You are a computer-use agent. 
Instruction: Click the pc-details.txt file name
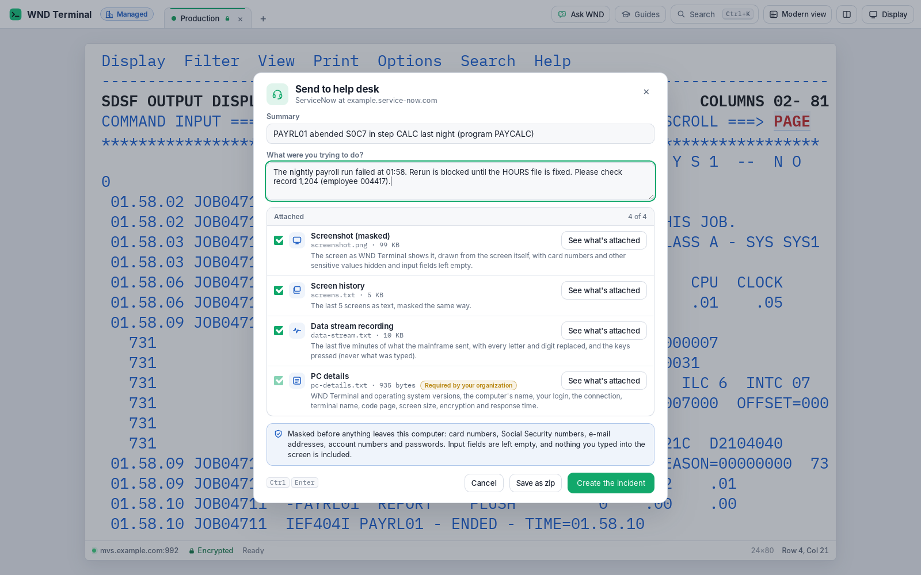coord(339,385)
